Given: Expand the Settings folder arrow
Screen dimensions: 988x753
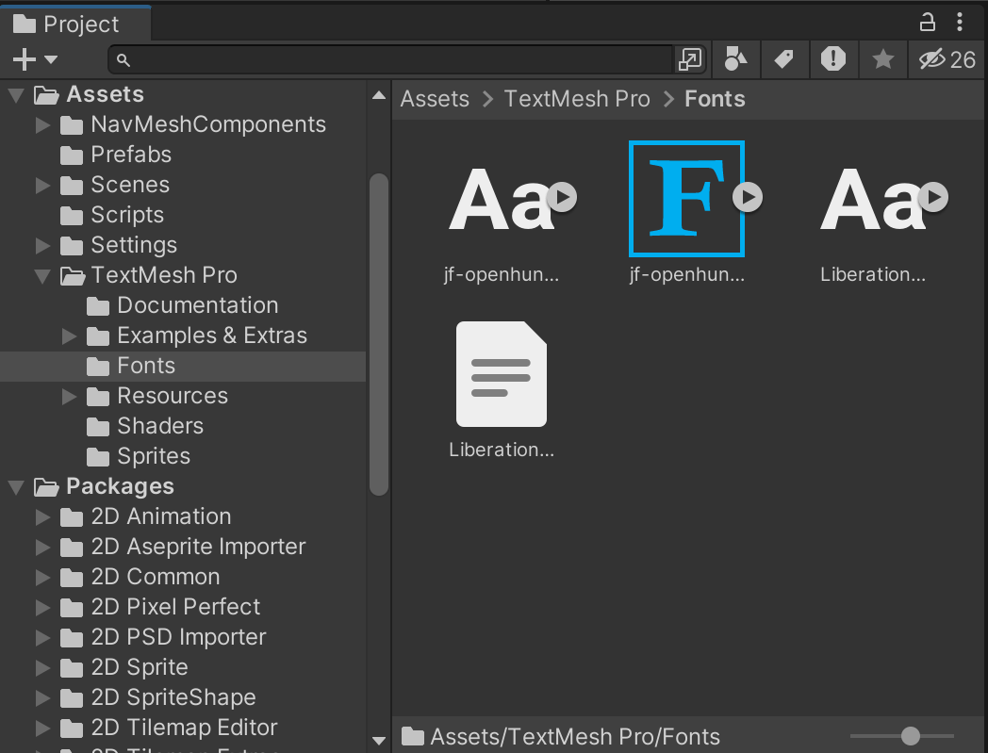Looking at the screenshot, I should point(42,246).
